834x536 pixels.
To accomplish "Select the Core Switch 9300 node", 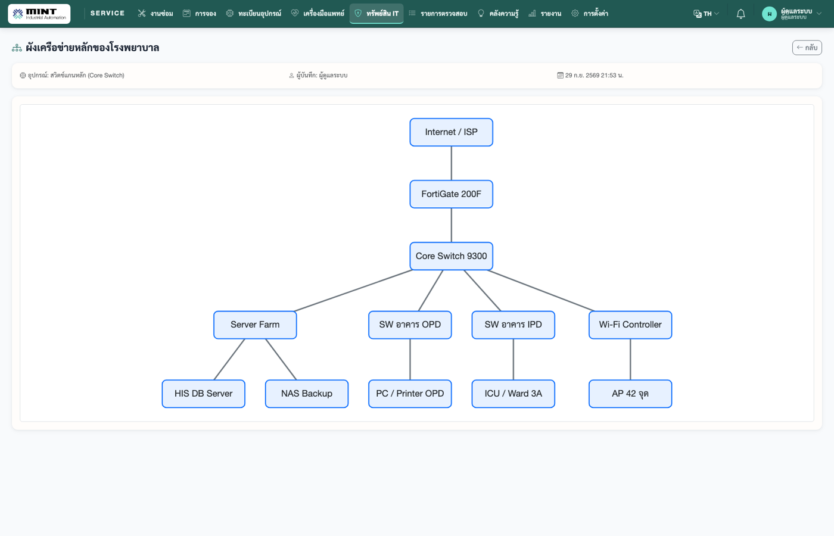I will click(x=452, y=256).
